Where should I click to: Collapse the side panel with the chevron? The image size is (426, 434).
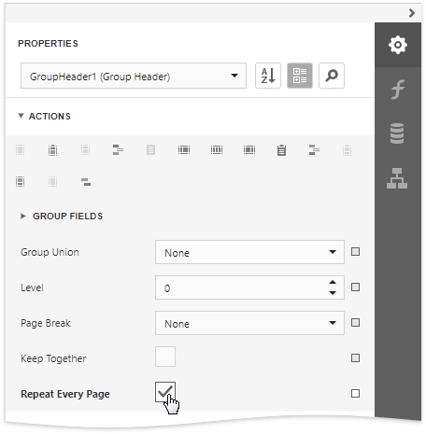click(412, 13)
